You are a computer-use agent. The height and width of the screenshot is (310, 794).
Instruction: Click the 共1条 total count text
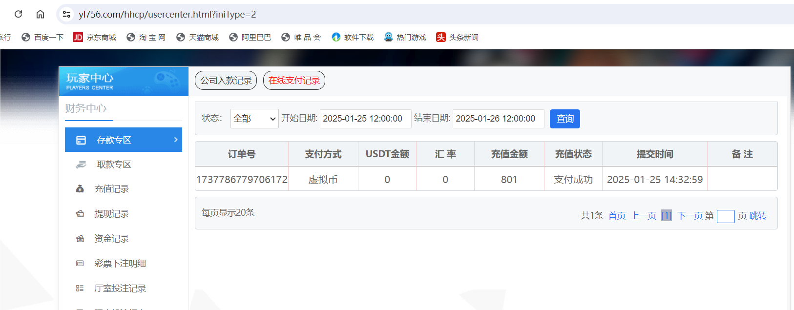[x=592, y=216]
